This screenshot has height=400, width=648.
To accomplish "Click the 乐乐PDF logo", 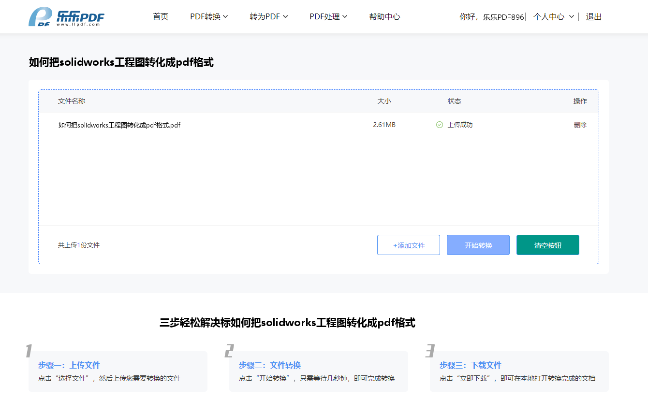I will click(66, 17).
